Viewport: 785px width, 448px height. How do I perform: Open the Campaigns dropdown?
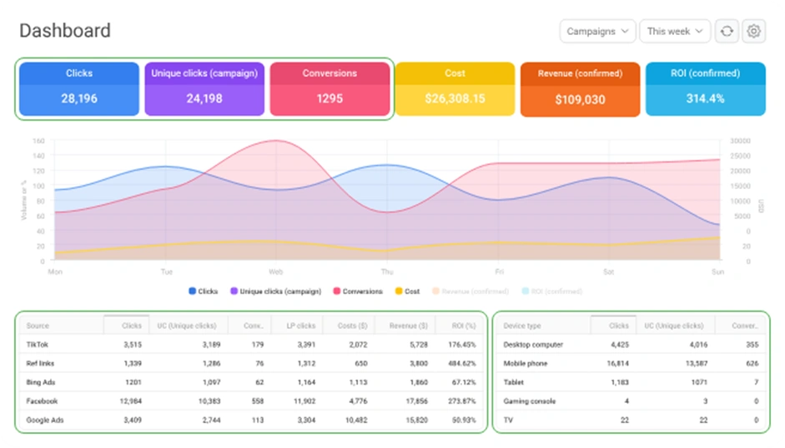[597, 32]
